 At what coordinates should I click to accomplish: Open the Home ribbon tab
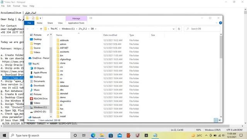(39, 23)
